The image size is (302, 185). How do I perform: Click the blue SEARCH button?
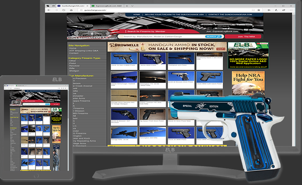pyautogui.click(x=214, y=36)
